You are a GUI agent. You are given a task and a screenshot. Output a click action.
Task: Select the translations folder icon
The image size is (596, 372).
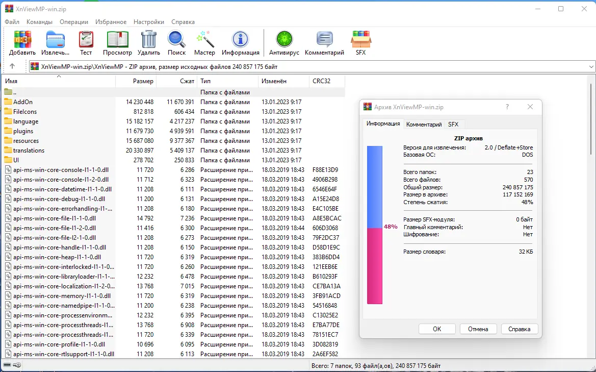tap(8, 150)
